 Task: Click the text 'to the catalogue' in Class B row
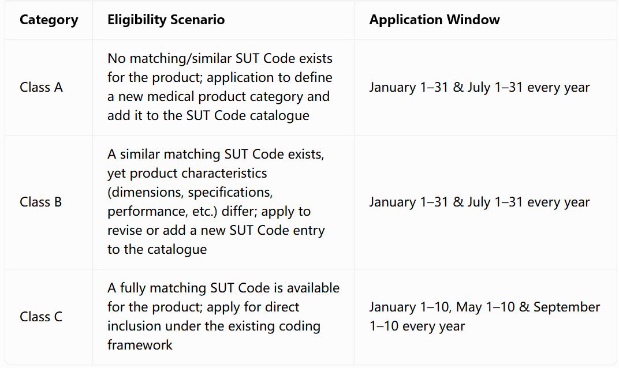tap(157, 250)
